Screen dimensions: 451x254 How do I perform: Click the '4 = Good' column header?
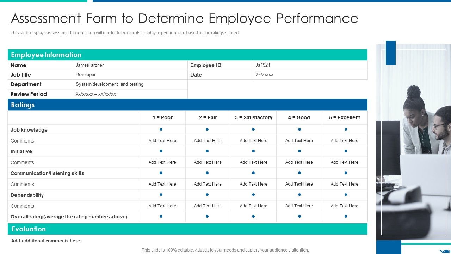coord(299,117)
